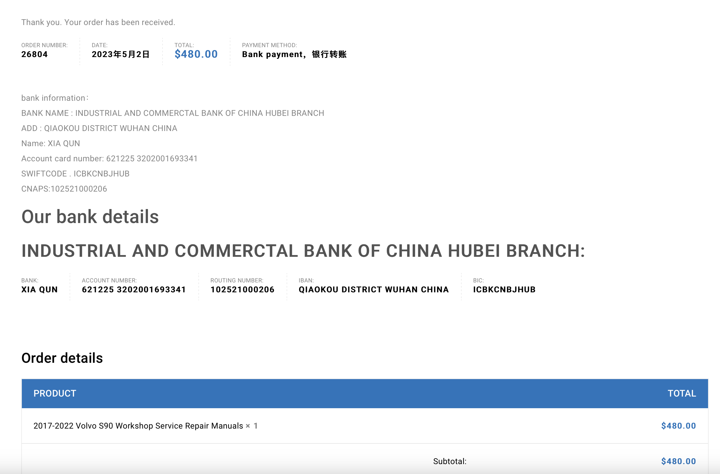Viewport: 720px width, 474px height.
Task: Click the 'PAYMENT METHOD:' label
Action: pos(269,45)
